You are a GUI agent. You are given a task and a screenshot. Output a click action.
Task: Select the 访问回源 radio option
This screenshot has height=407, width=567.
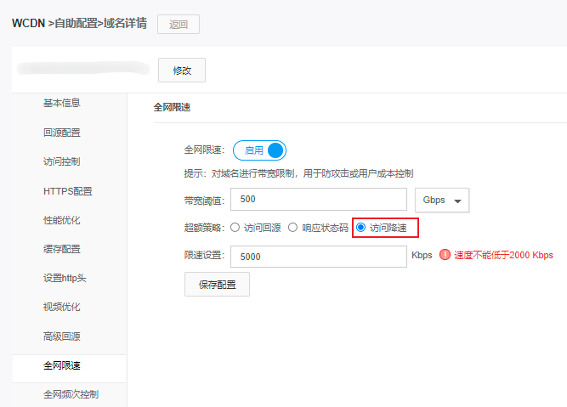(x=235, y=228)
